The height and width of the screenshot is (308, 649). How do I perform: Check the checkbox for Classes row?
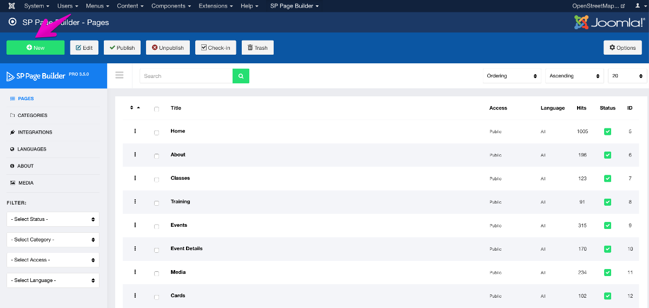tap(156, 179)
